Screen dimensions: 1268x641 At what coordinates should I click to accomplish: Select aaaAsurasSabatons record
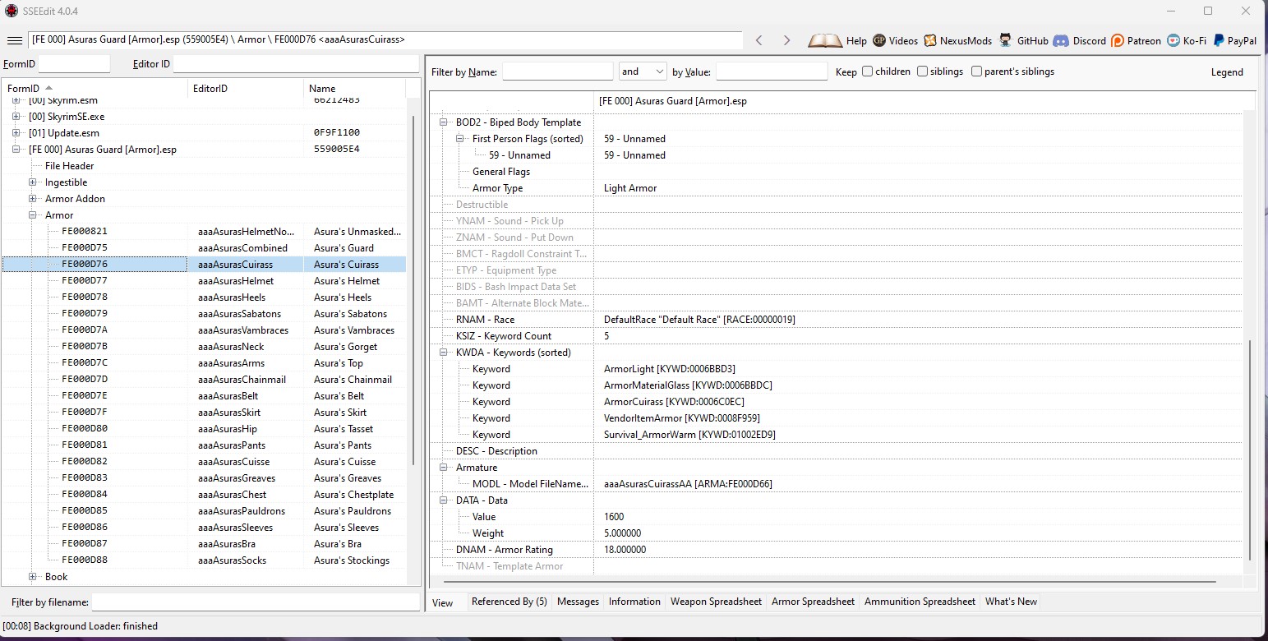[204, 314]
